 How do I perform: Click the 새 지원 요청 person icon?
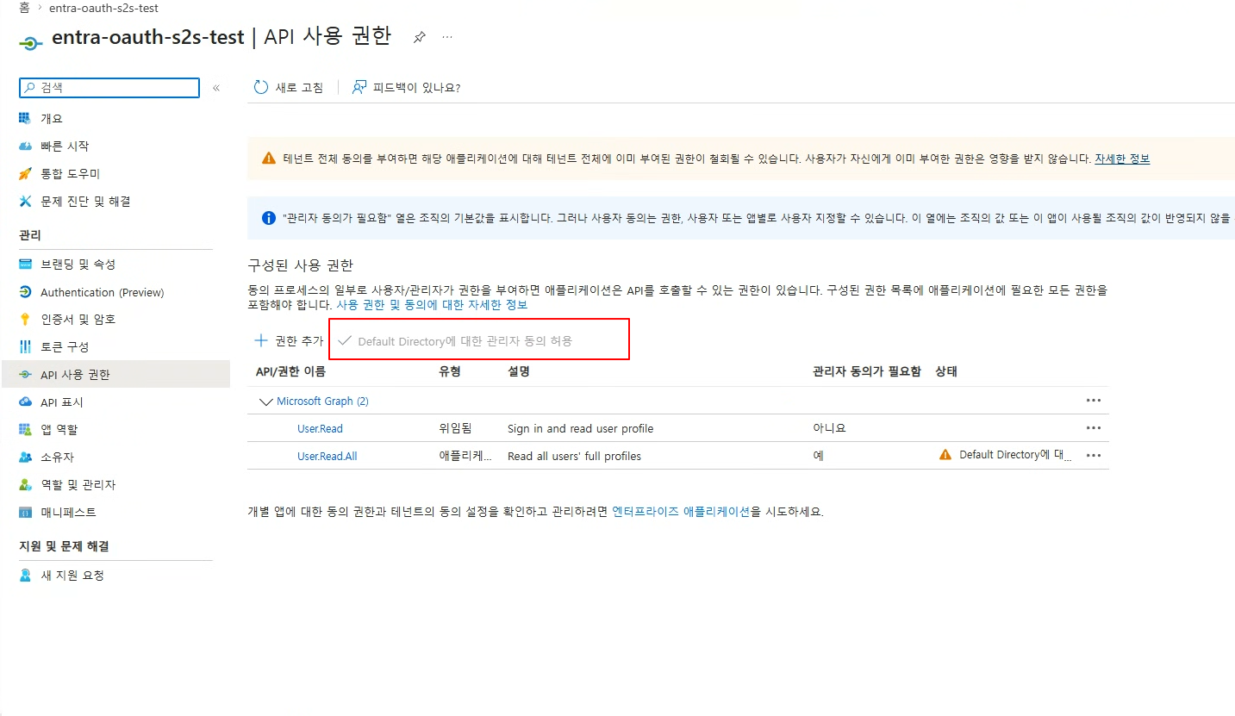(x=25, y=575)
